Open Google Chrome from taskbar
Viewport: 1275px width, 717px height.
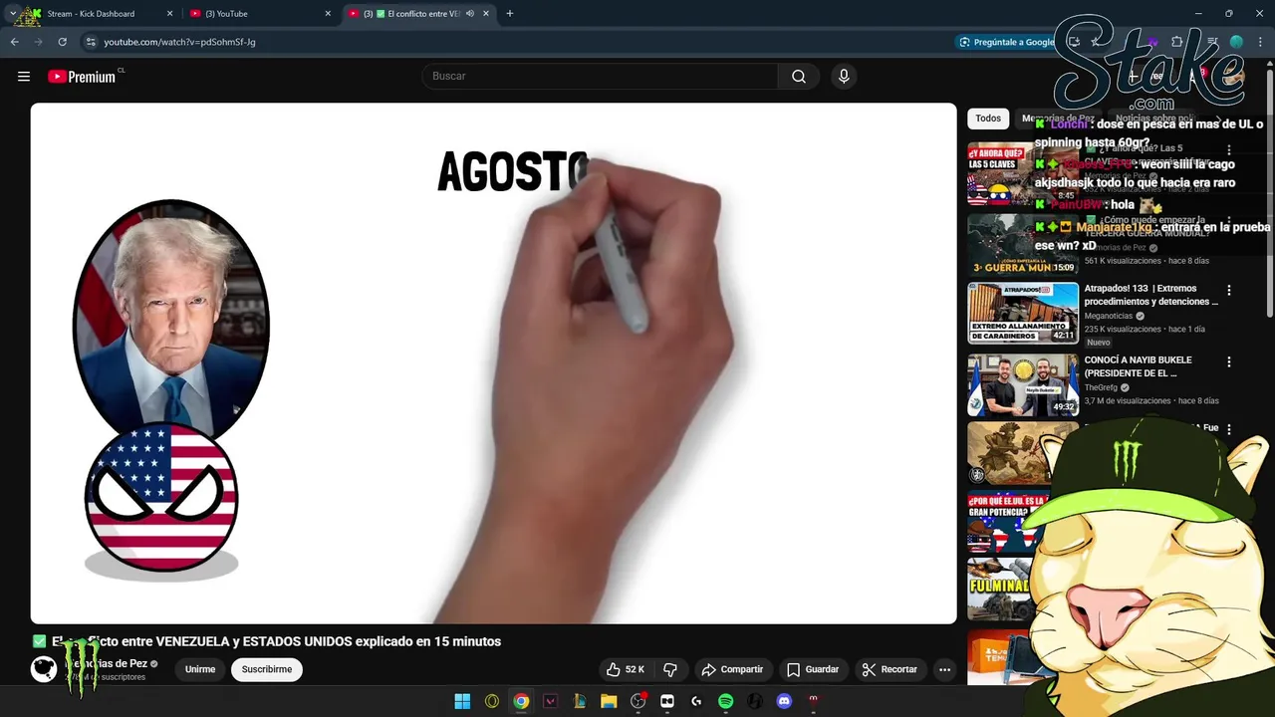click(521, 701)
